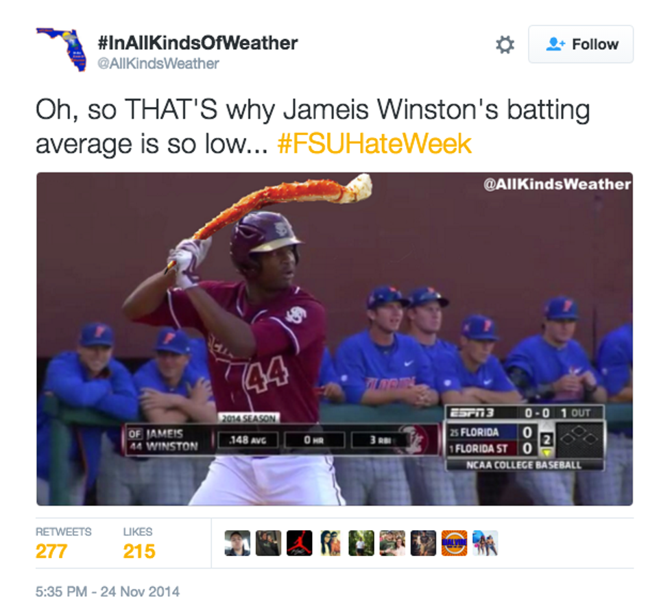
Task: Open the #InAllKindsOfWeather display name
Action: (197, 43)
